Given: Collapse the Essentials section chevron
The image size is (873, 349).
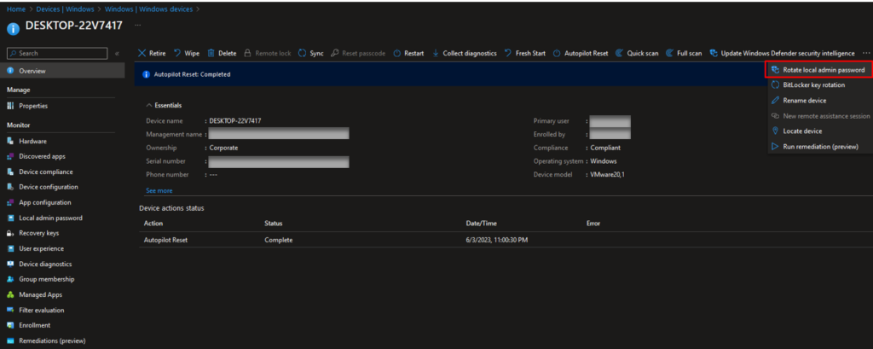Looking at the screenshot, I should (148, 105).
